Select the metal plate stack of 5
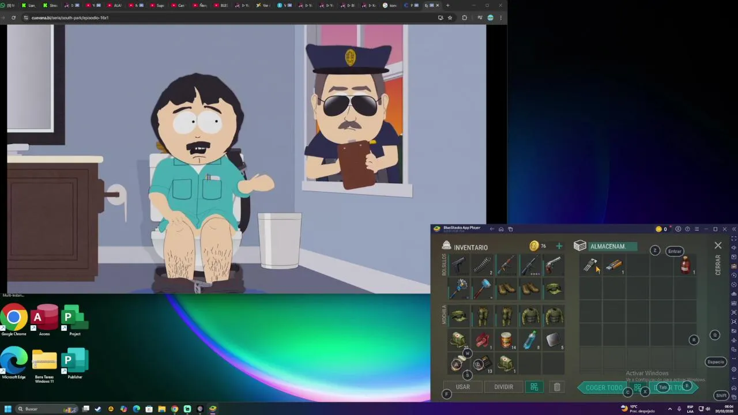 [553, 340]
